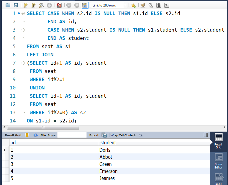Sort by the student column header
The height and width of the screenshot is (185, 228).
click(154, 143)
